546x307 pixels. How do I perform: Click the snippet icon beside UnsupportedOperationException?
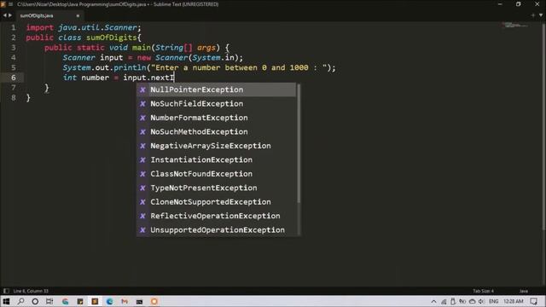[x=142, y=230]
